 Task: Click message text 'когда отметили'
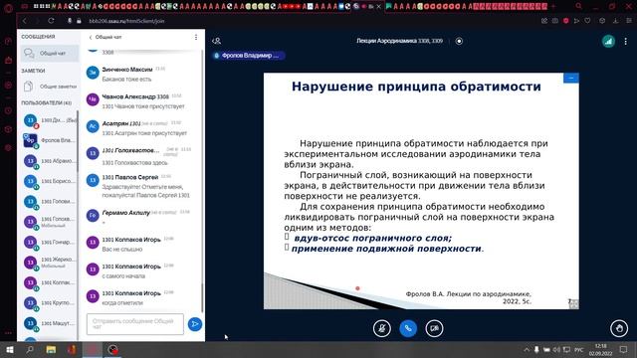click(x=122, y=302)
